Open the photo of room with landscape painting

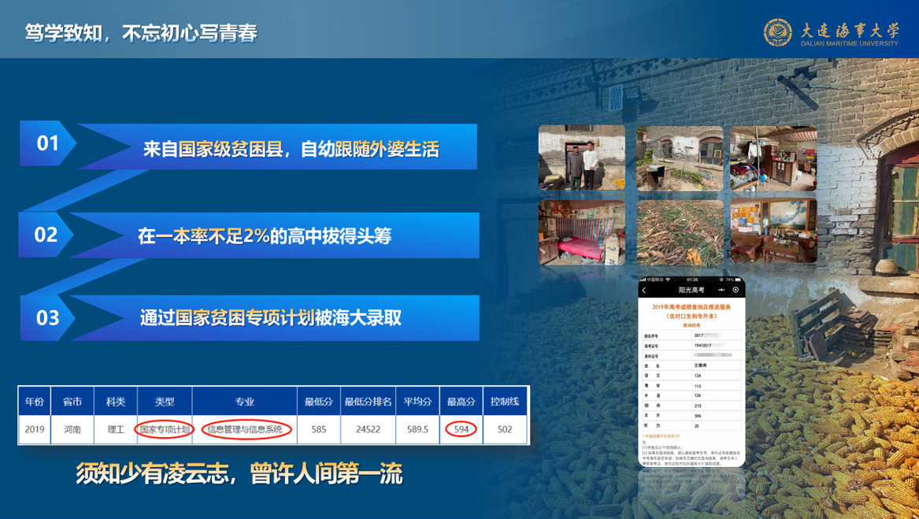(x=773, y=232)
